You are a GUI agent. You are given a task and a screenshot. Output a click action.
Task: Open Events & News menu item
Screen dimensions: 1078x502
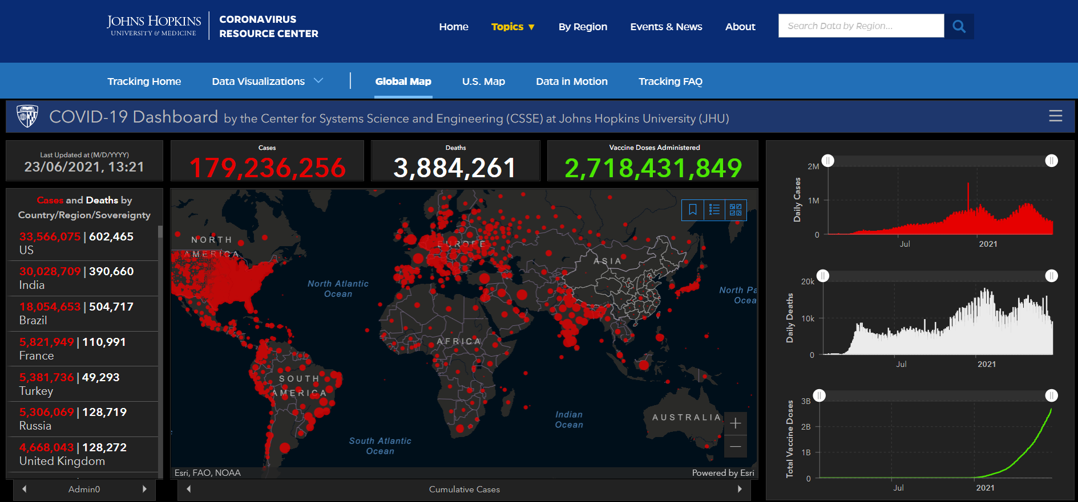(666, 27)
